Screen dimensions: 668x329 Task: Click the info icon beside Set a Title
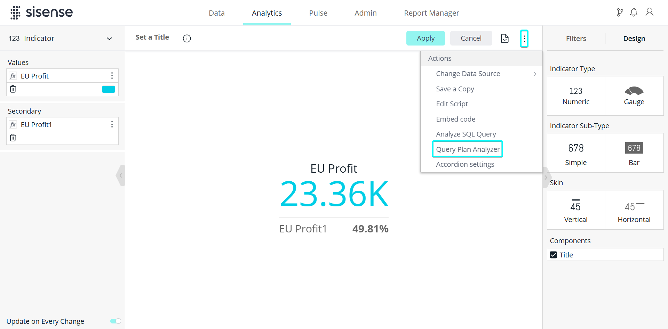coord(187,39)
